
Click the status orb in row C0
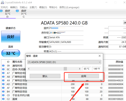click(x=3, y=95)
